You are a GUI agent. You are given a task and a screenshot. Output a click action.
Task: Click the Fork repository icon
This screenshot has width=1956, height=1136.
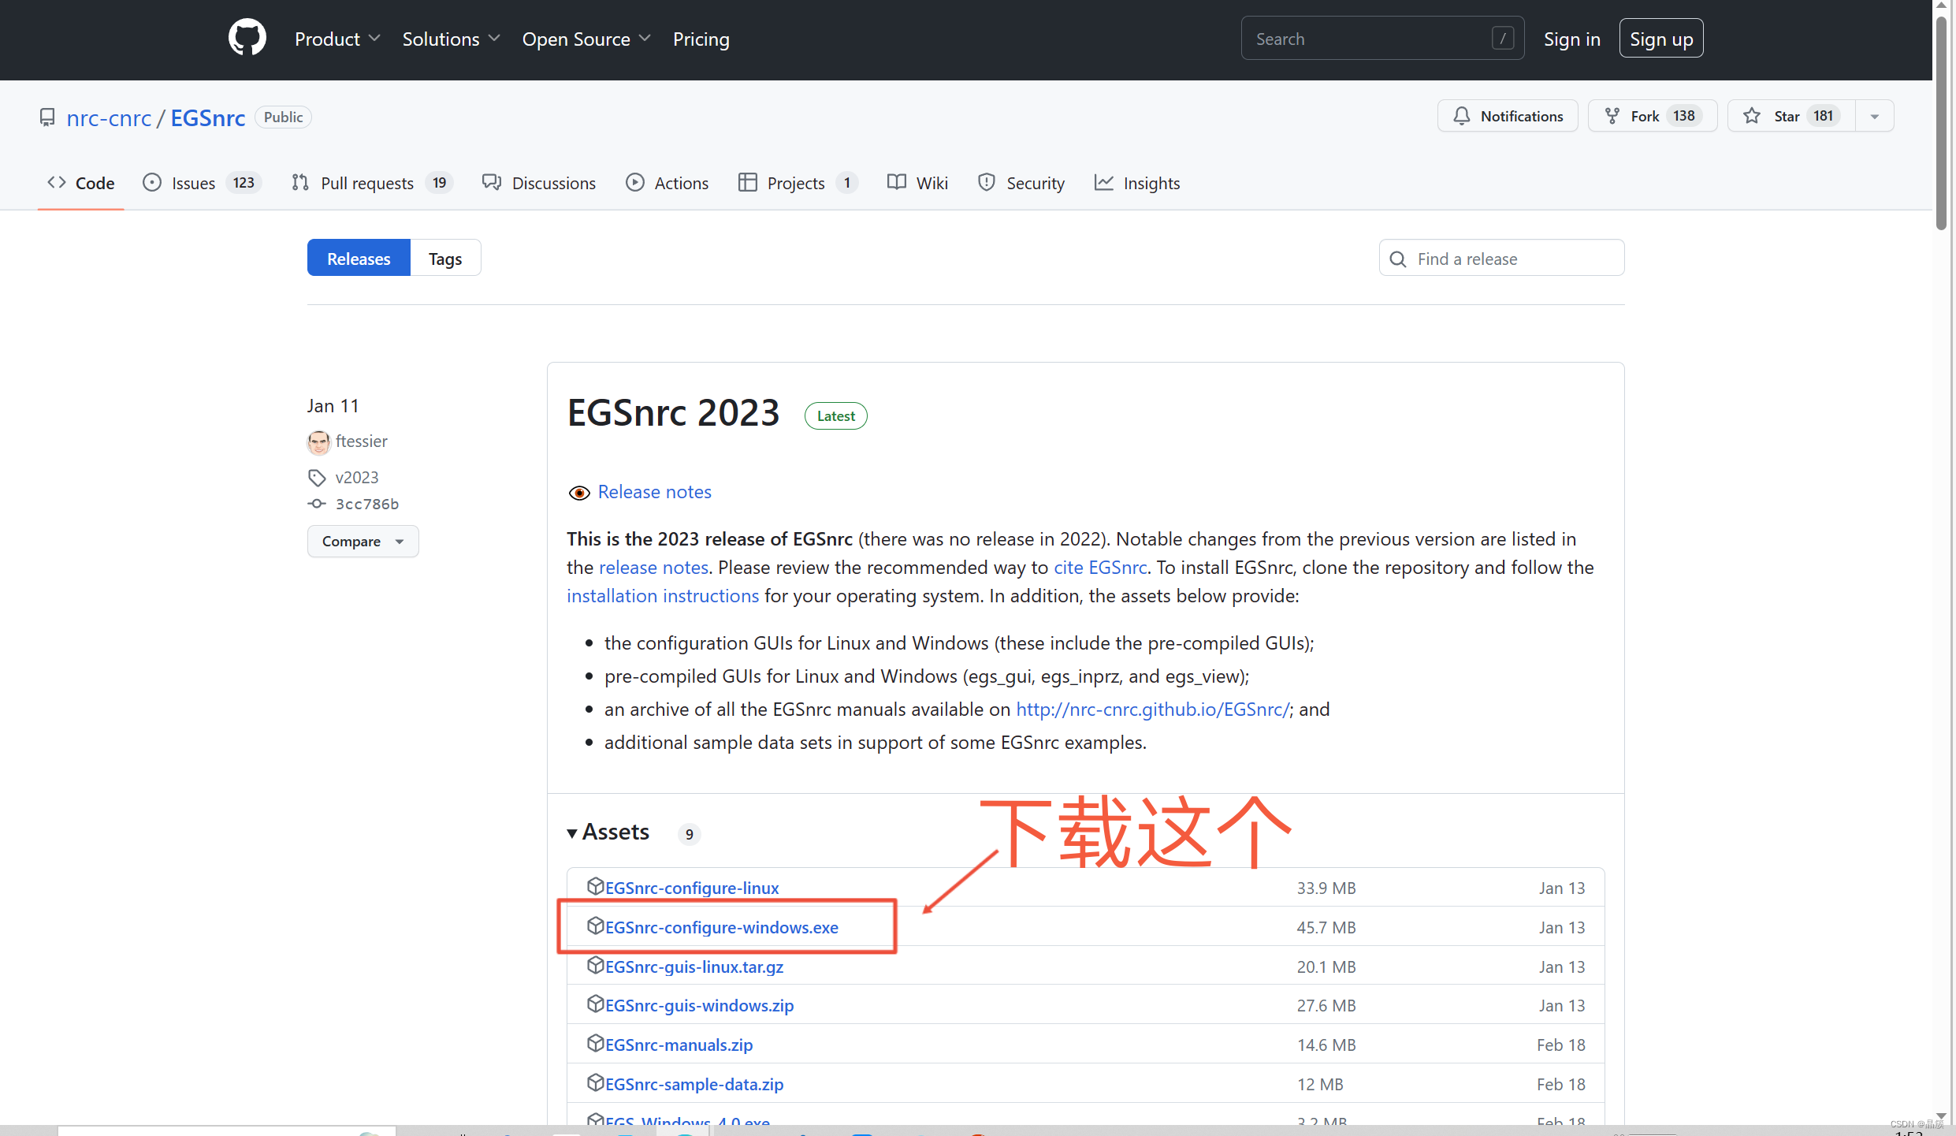1612,116
